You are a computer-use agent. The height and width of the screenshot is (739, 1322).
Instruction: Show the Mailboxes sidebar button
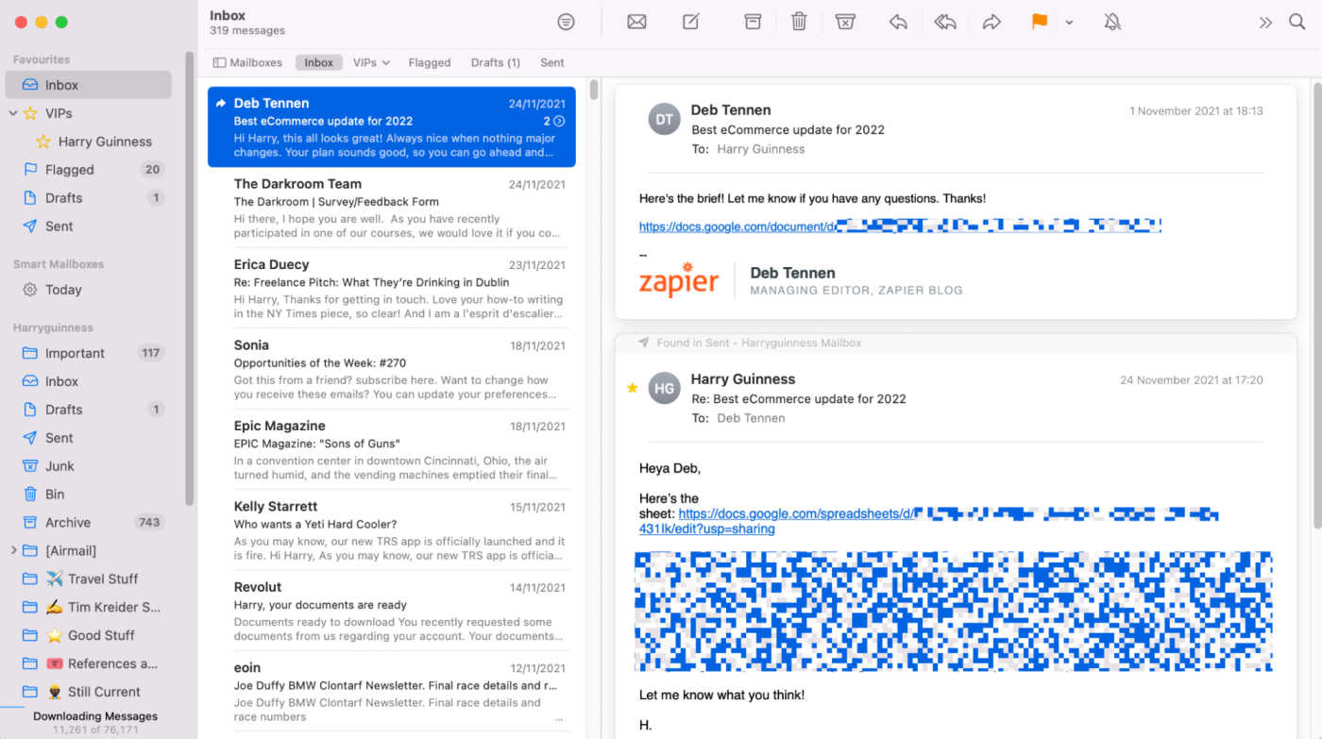coord(247,62)
